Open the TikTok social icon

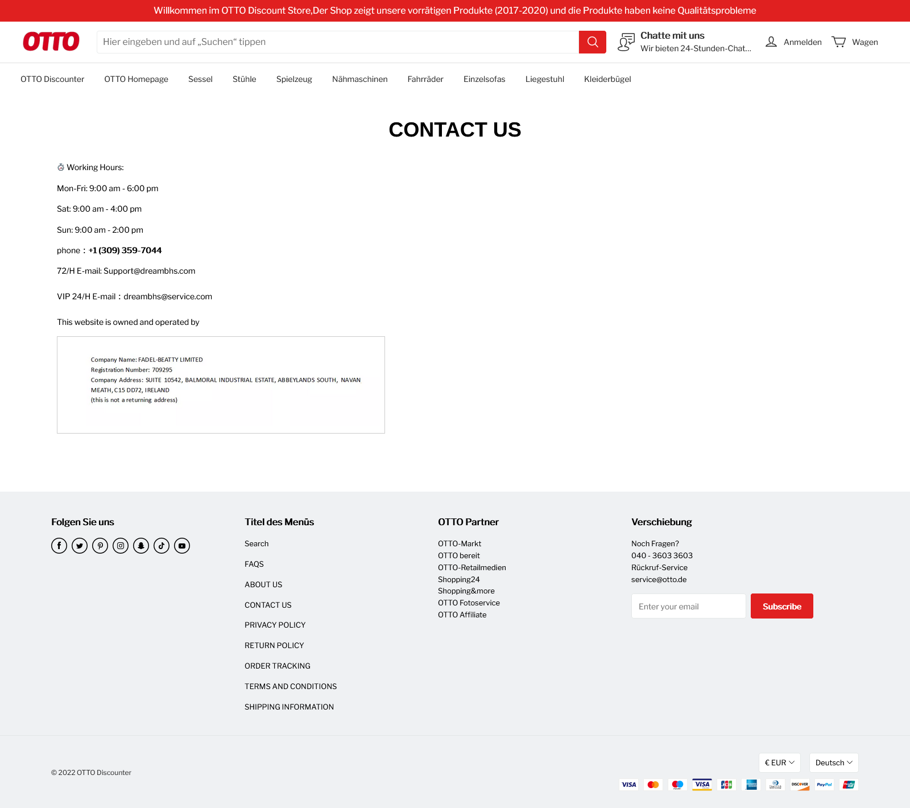[x=162, y=546]
